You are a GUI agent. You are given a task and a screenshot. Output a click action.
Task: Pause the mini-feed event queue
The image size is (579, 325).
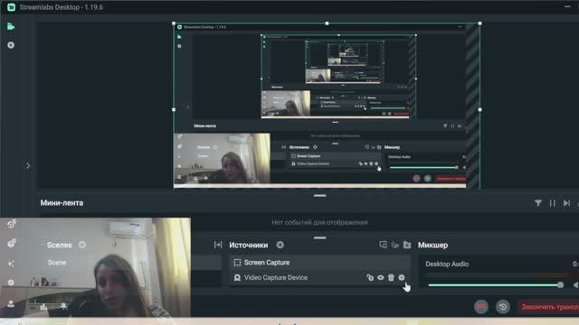click(x=553, y=203)
